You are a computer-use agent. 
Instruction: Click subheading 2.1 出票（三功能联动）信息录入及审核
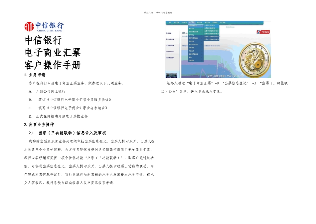pyautogui.click(x=67, y=133)
